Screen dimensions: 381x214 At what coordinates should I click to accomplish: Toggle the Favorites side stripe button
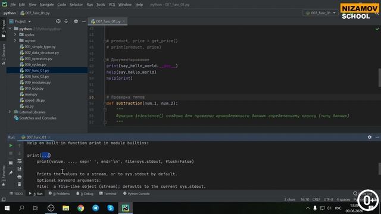click(4, 176)
